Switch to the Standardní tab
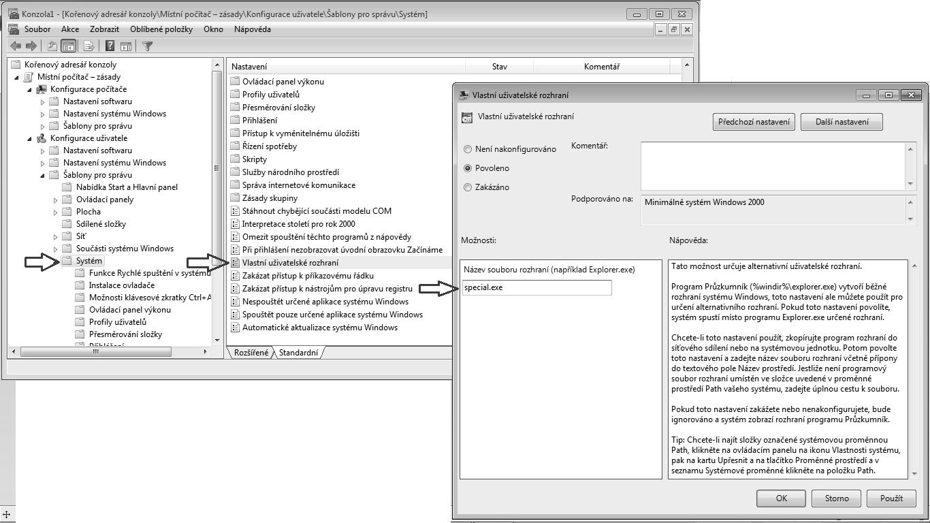 [298, 353]
